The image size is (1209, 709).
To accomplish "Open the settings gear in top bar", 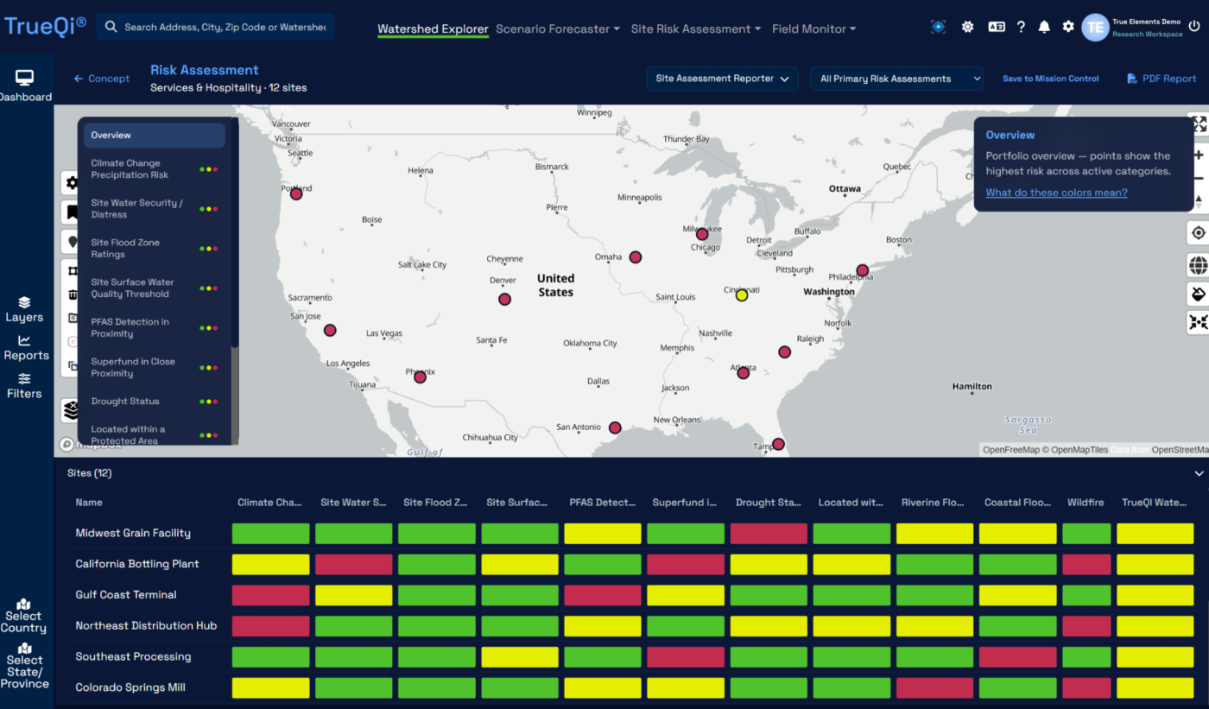I will (1068, 27).
